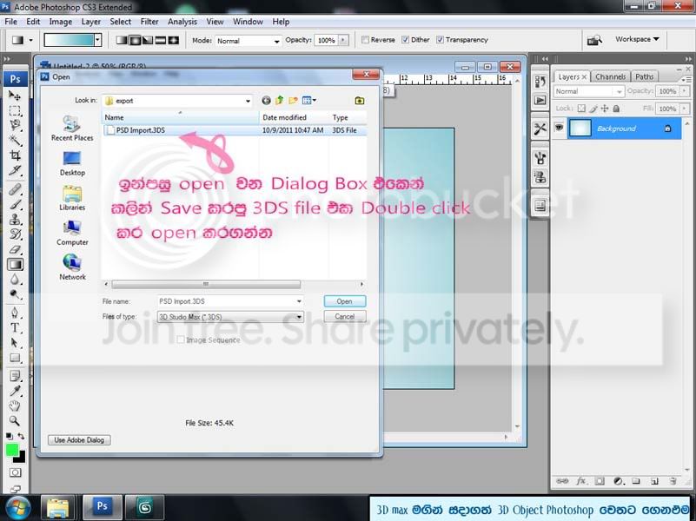
Task: Toggle Quick Mask mode icon
Action: click(x=15, y=472)
